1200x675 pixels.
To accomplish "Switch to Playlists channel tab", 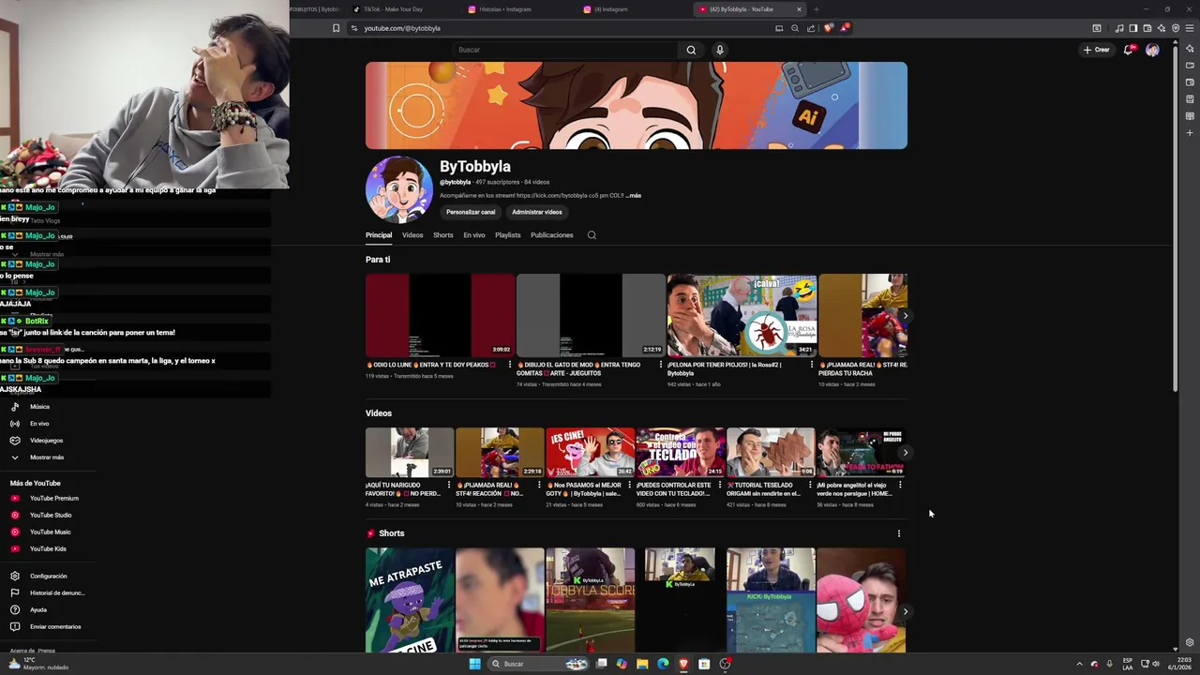I will (508, 235).
